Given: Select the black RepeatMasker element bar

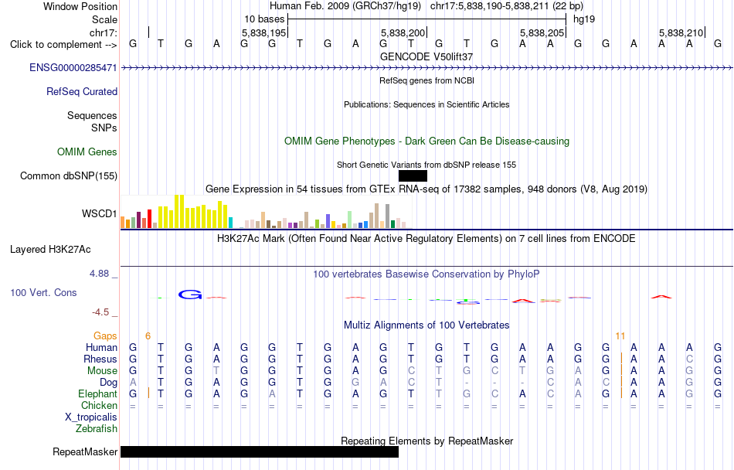Looking at the screenshot, I should coord(260,451).
